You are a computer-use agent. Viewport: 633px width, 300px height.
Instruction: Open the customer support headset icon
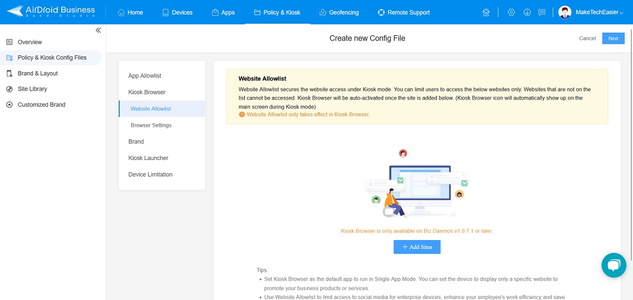click(486, 12)
